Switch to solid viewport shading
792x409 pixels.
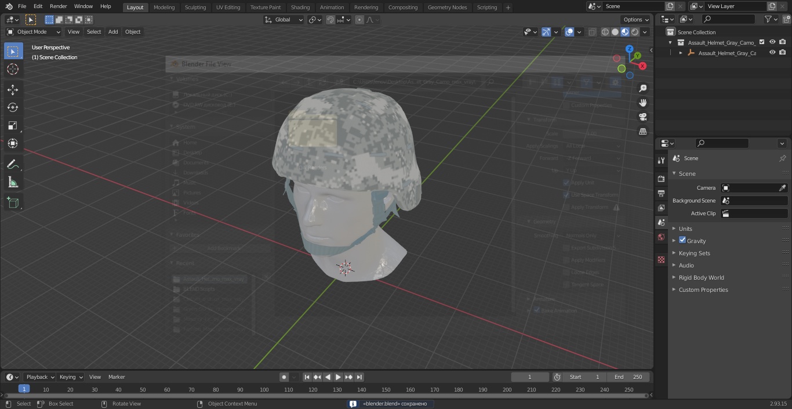[x=615, y=32]
